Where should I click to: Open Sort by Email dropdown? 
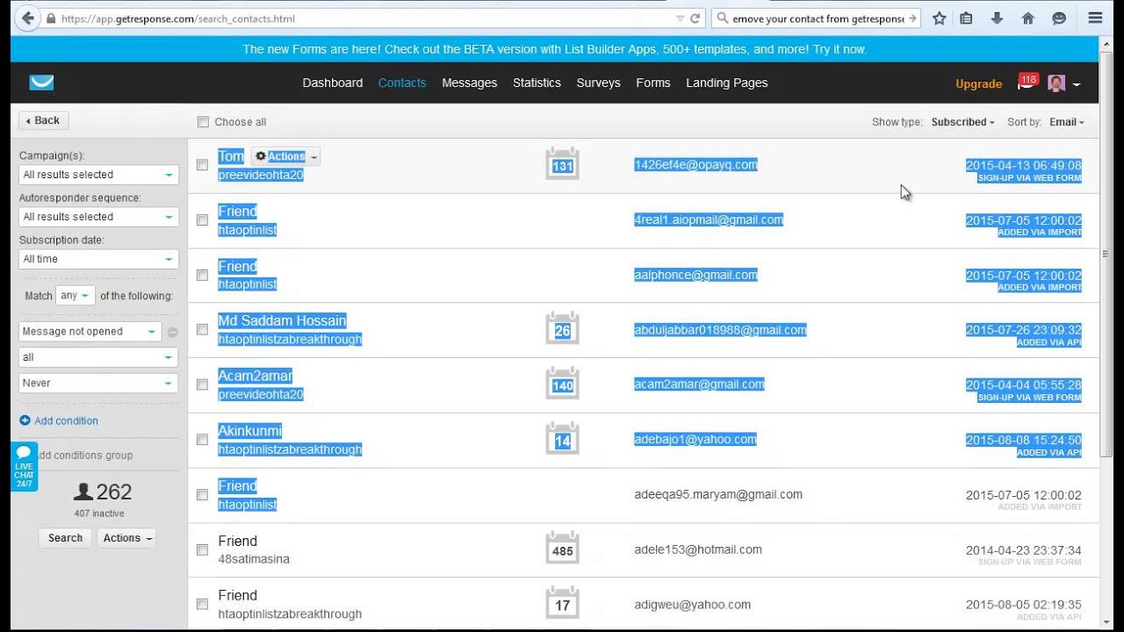click(x=1067, y=122)
